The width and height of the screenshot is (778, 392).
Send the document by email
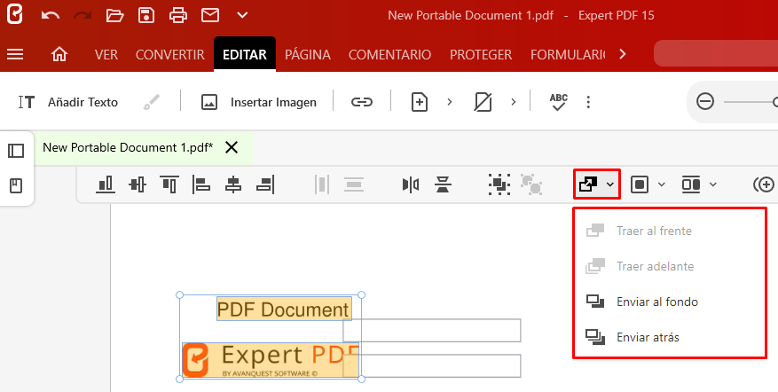[x=210, y=15]
